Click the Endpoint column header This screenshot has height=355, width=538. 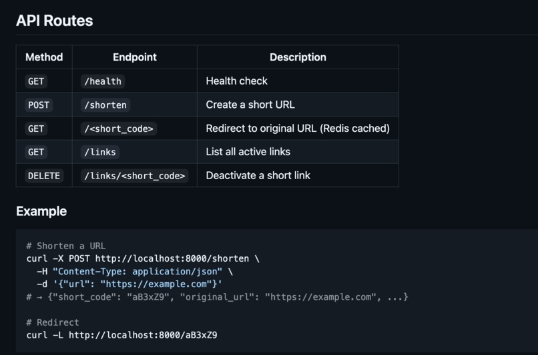[135, 57]
